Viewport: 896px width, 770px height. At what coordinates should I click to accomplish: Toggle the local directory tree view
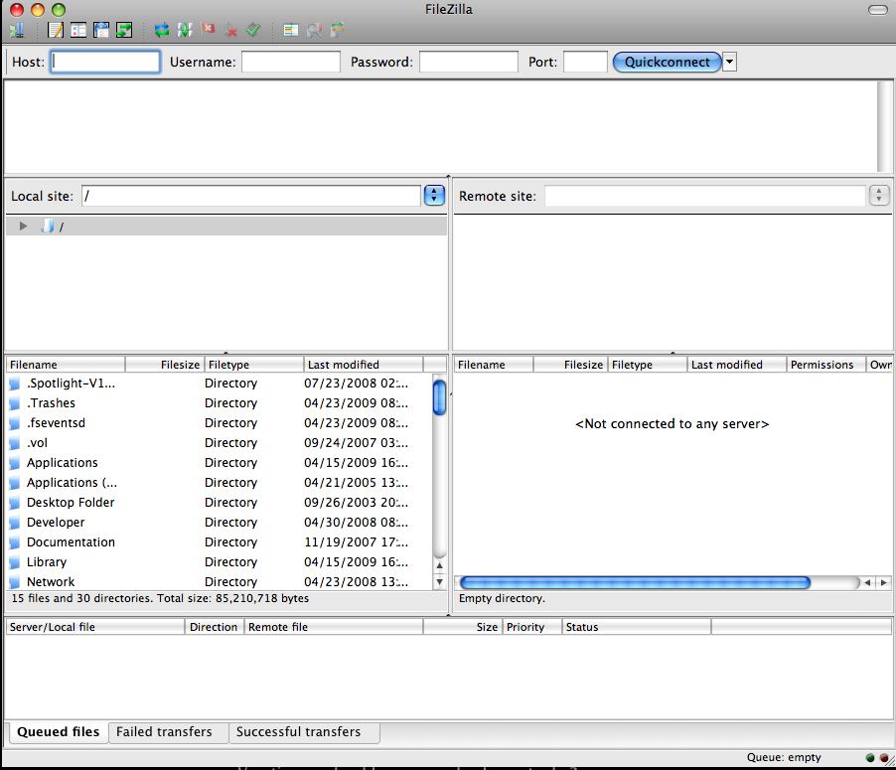coord(78,30)
